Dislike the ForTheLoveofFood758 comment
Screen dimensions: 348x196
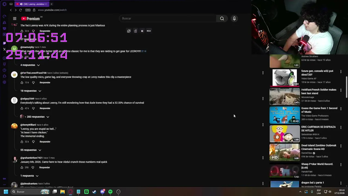pyautogui.click(x=33, y=82)
